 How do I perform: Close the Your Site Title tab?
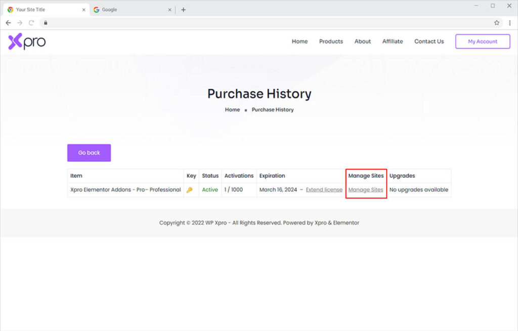click(x=84, y=10)
